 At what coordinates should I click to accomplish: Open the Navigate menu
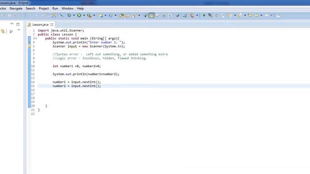click(x=16, y=9)
